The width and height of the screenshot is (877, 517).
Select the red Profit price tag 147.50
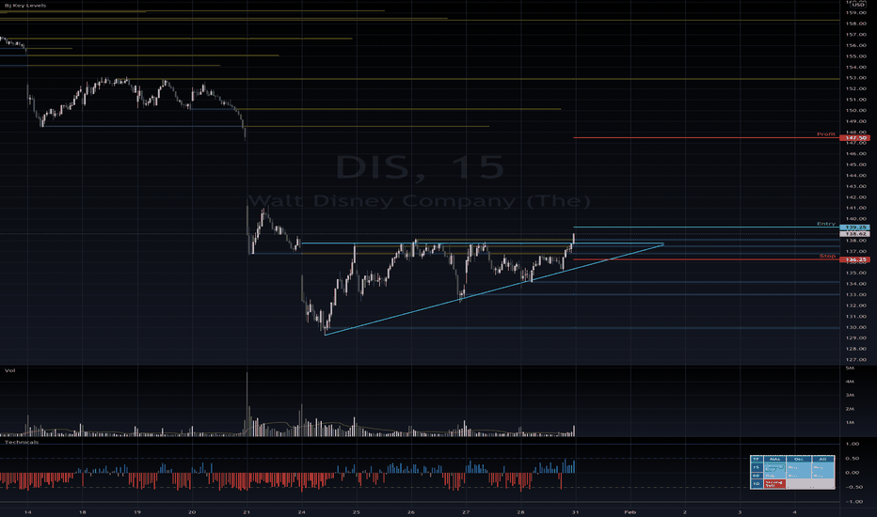pos(855,137)
